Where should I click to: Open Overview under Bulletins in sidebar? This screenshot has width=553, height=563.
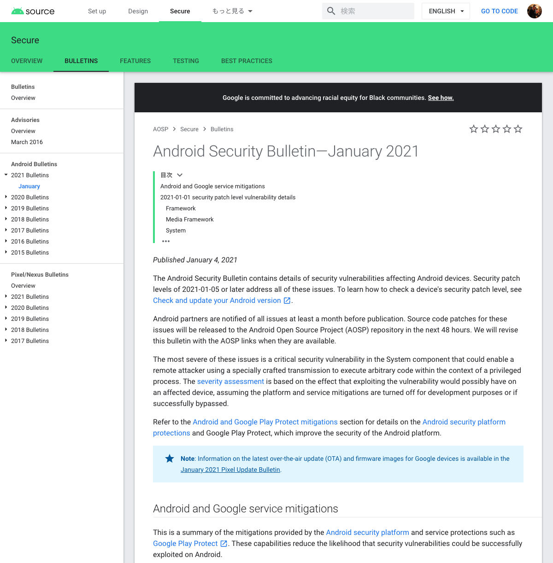23,98
